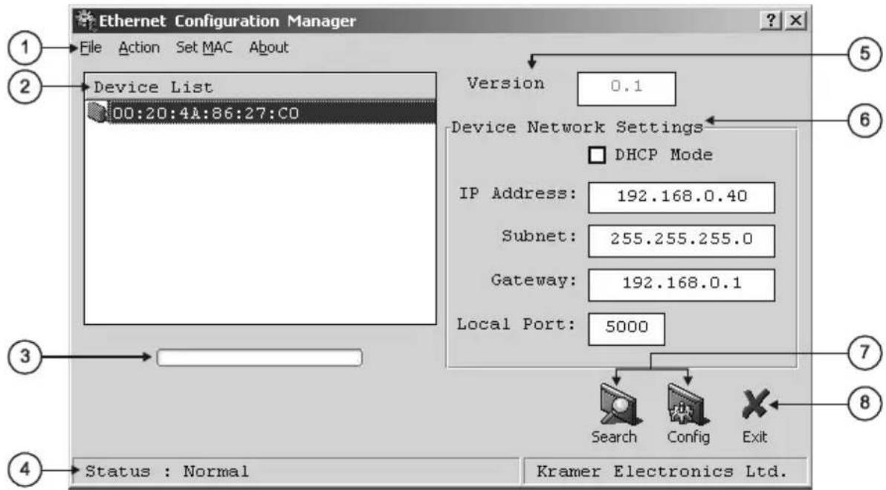The height and width of the screenshot is (490, 886).
Task: Open the Set MAC menu
Action: coord(204,48)
